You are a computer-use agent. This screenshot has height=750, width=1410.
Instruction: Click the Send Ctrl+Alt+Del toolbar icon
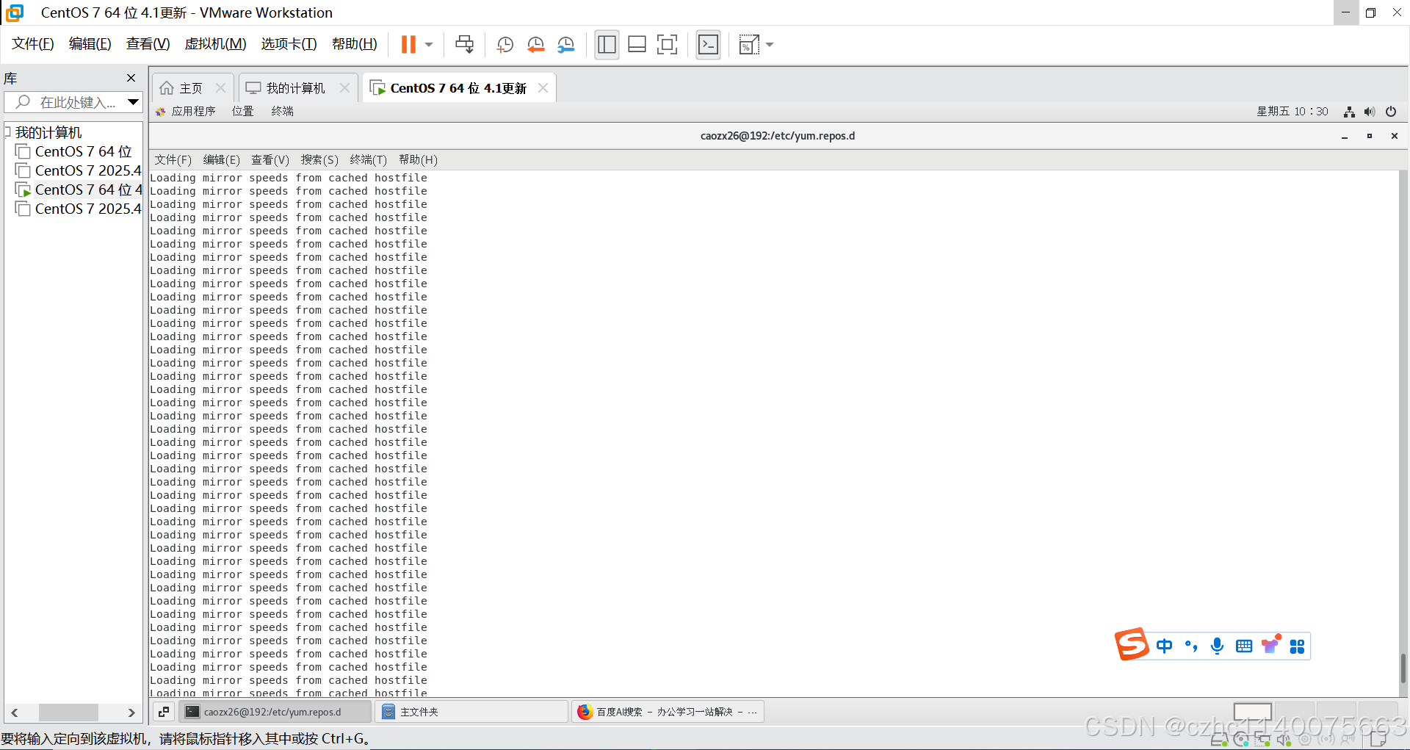464,45
